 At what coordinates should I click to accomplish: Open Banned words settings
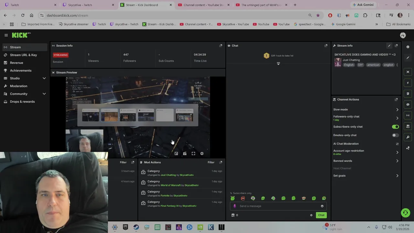pyautogui.click(x=366, y=161)
